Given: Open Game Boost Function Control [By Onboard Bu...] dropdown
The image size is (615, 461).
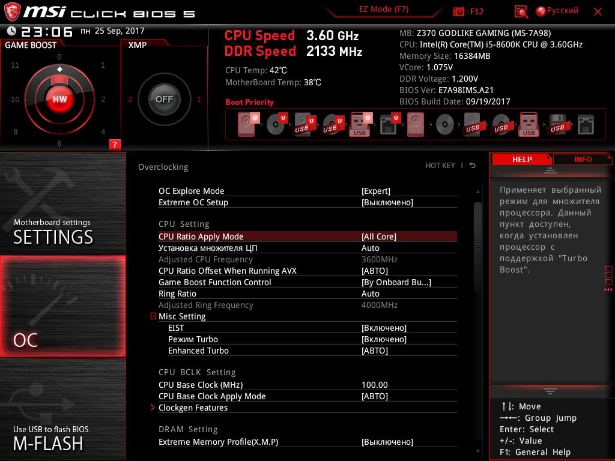Looking at the screenshot, I should [x=396, y=282].
